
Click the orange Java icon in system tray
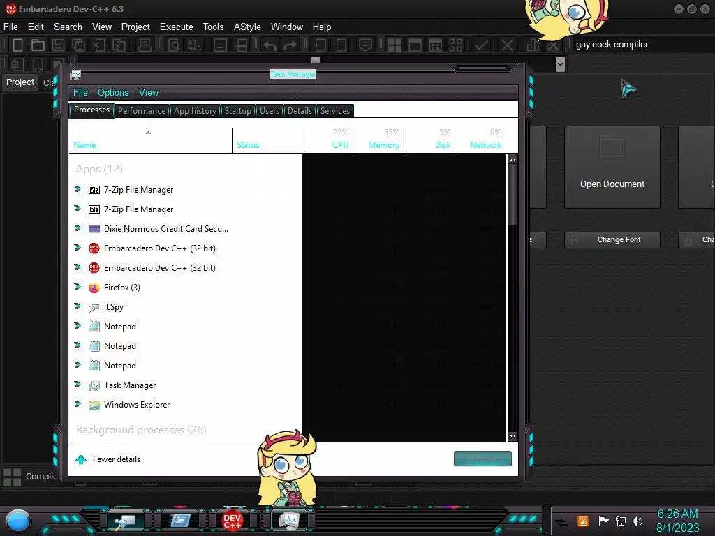click(583, 521)
